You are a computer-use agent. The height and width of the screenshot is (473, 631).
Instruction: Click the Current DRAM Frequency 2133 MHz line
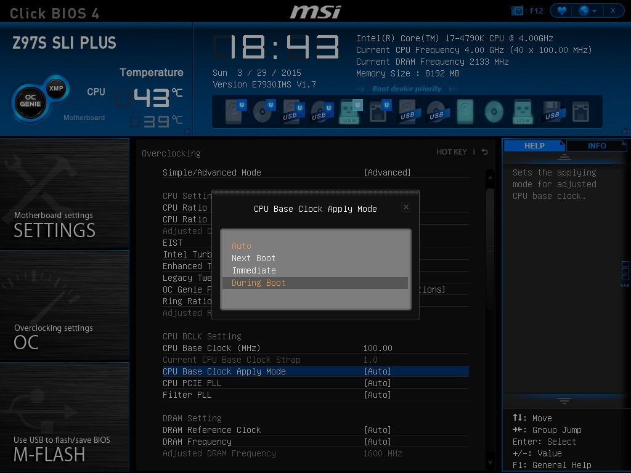click(x=433, y=62)
